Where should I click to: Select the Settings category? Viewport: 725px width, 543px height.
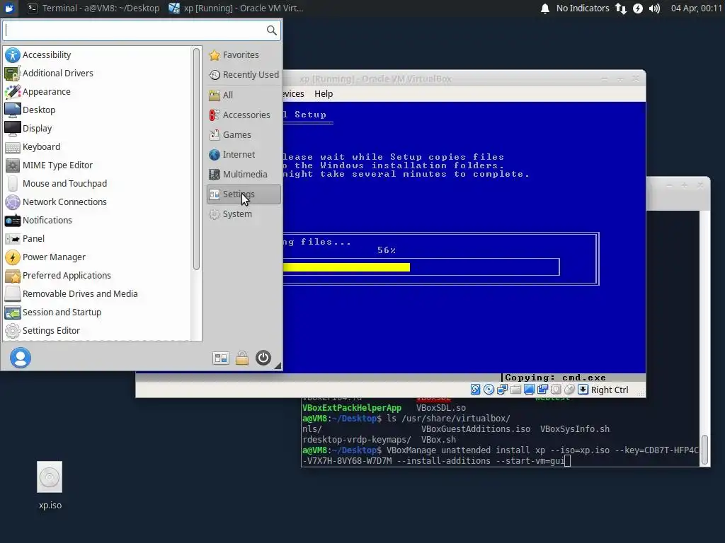click(244, 194)
